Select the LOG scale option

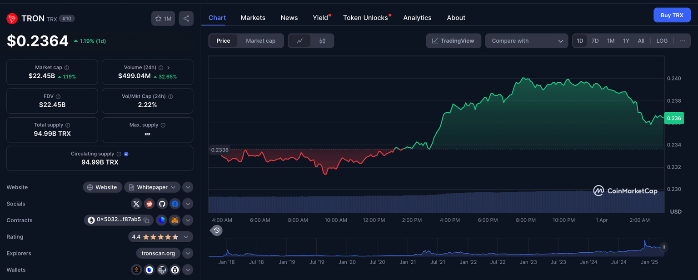coord(662,40)
